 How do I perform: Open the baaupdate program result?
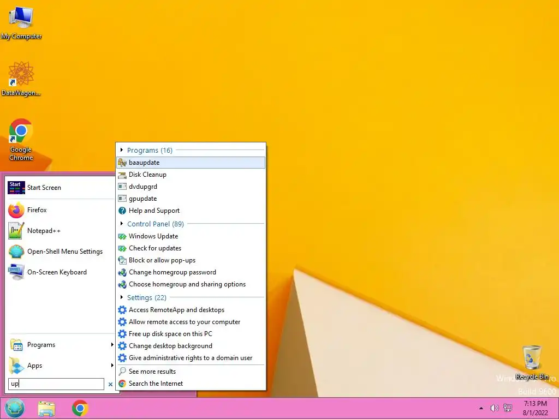(191, 163)
